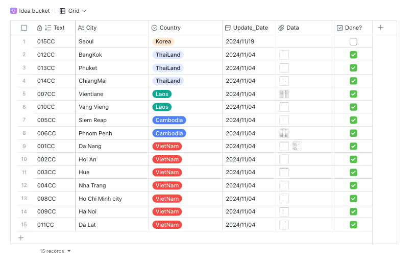Viewport: 414px width, 263px height.
Task: Open attachment thumbnail in Hoi An row
Action: [x=284, y=159]
